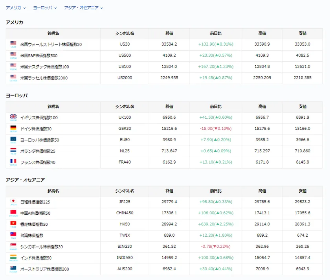Click the Australia flag icon for AUS200
The height and width of the screenshot is (280, 330).
click(x=13, y=268)
